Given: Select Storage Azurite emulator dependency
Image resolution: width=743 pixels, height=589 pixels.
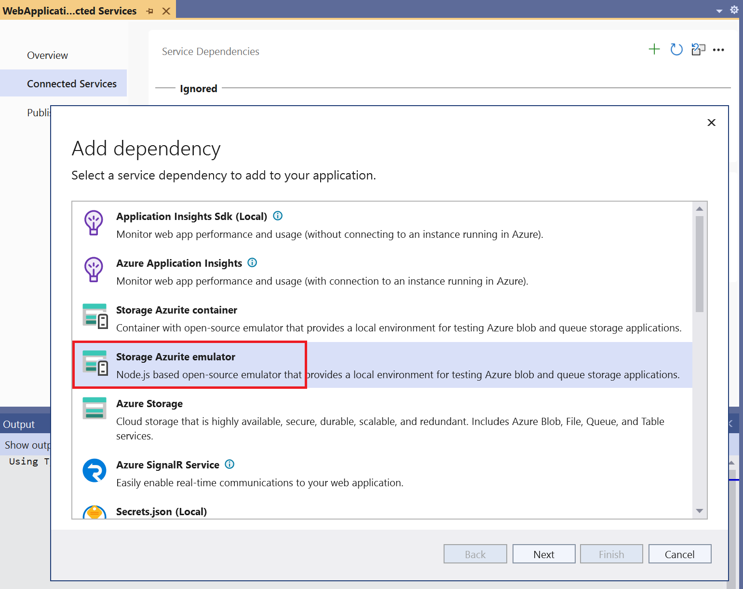Looking at the screenshot, I should click(x=382, y=365).
